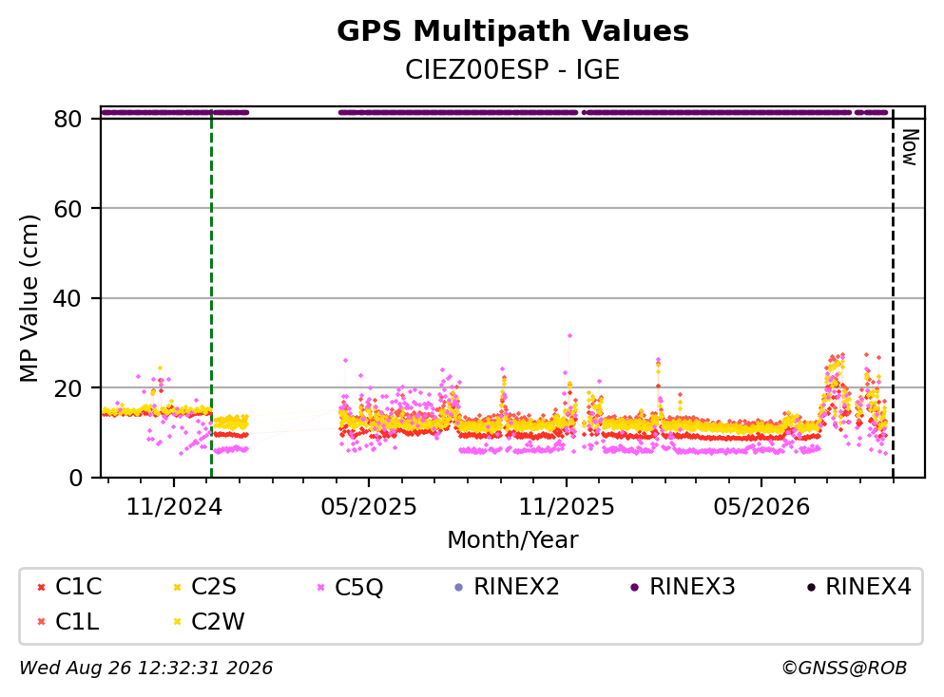Click the MP Value (cm) axis label
944x697 pixels.
(x=29, y=297)
